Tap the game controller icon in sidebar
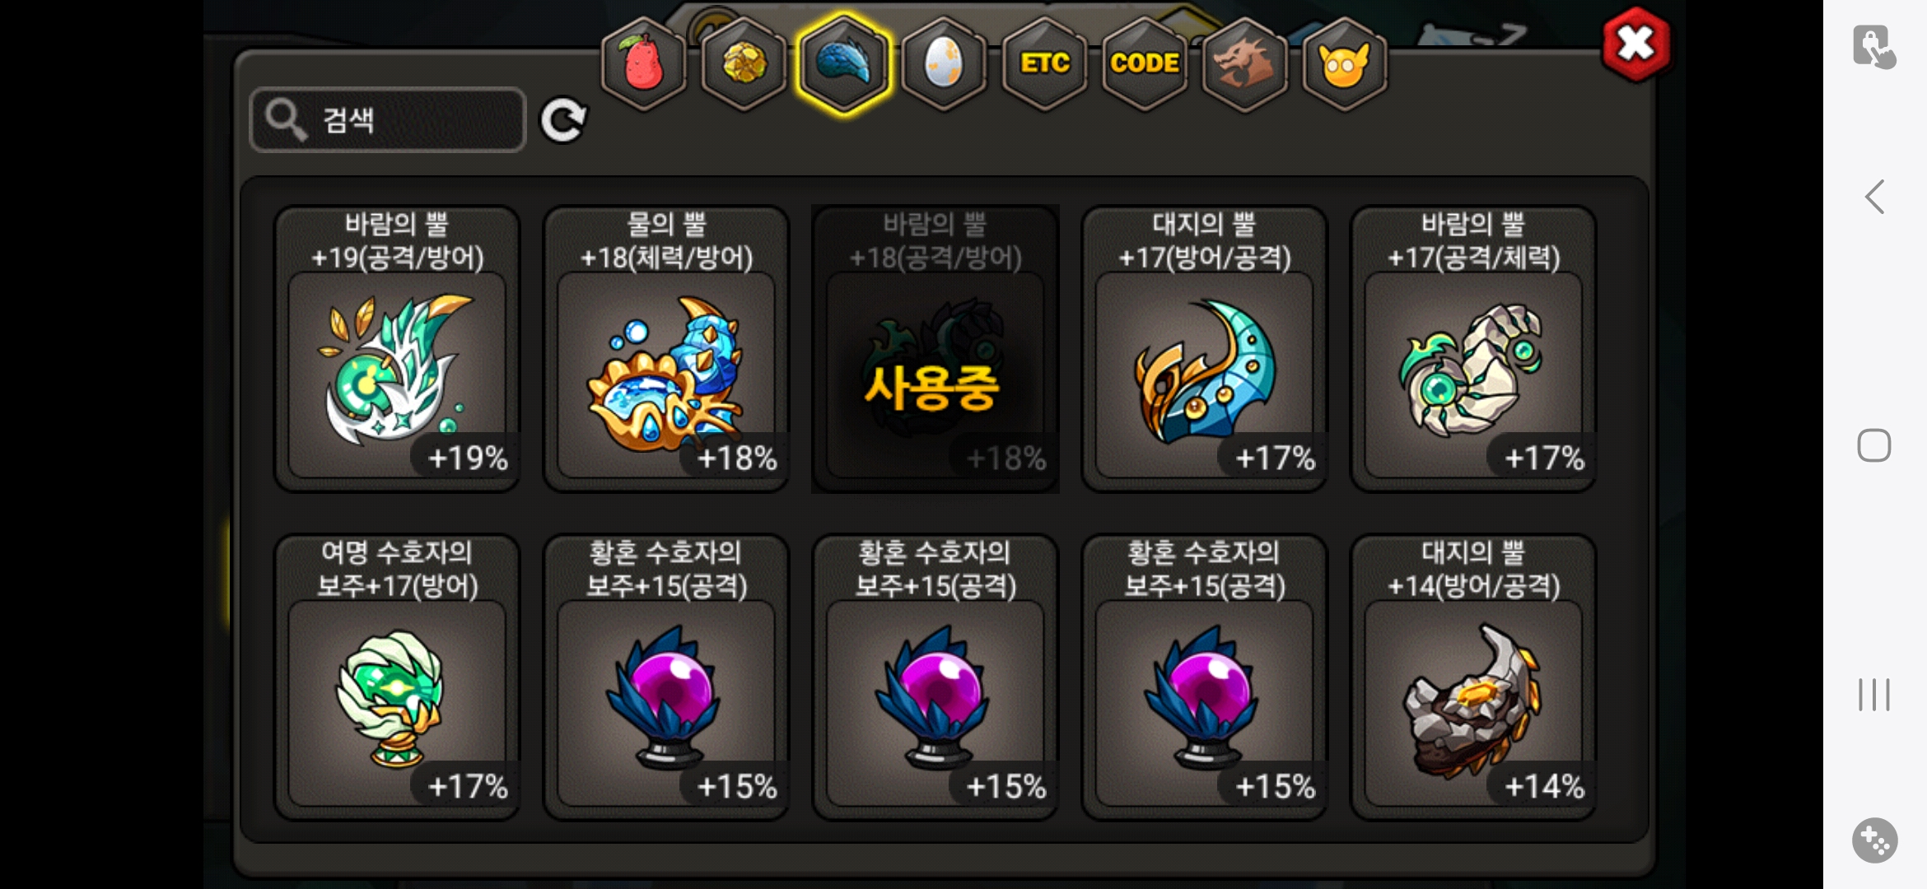Screen dimensions: 1927x889 (1875, 840)
